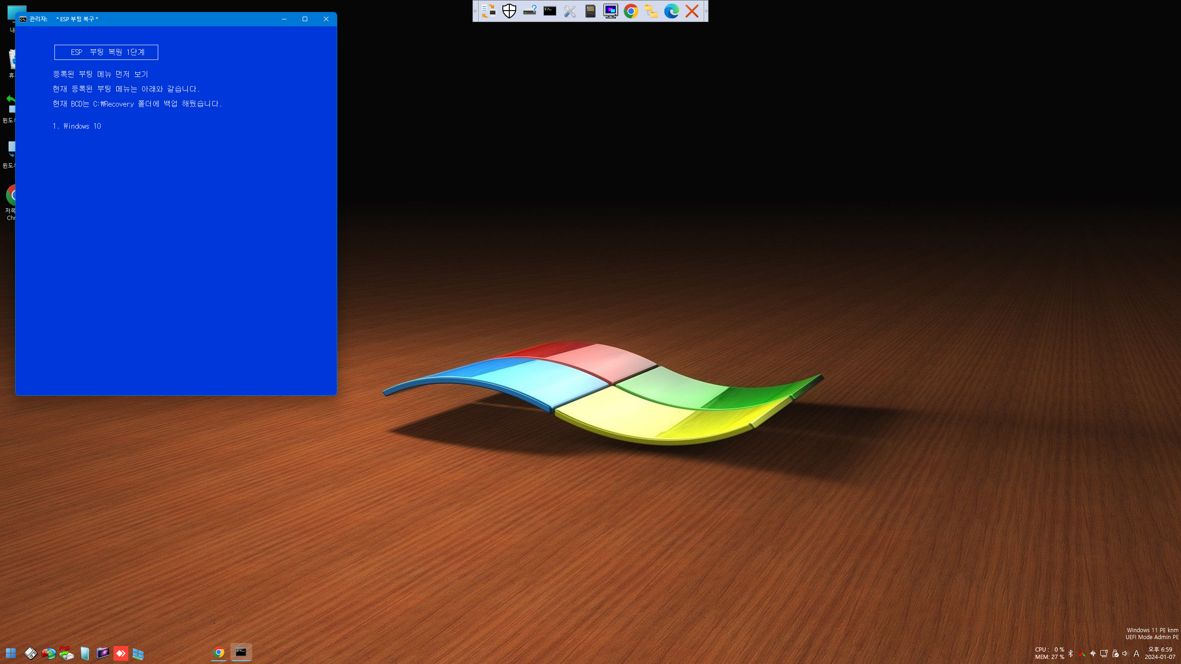Open the Defender shield icon in top dock
The image size is (1181, 664).
(509, 11)
